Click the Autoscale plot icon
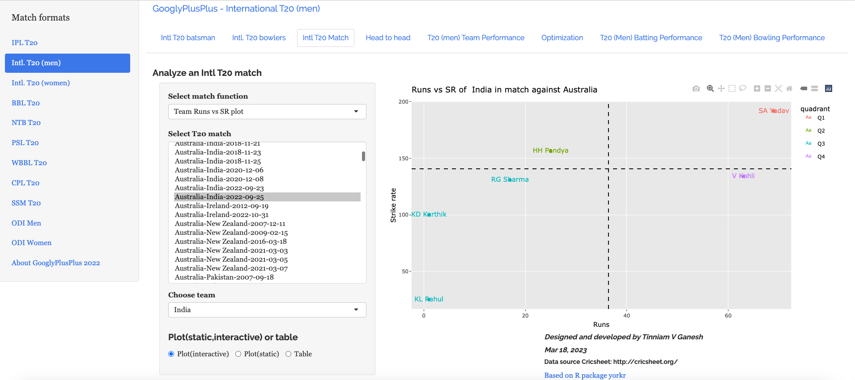The height and width of the screenshot is (380, 855). pyautogui.click(x=778, y=88)
